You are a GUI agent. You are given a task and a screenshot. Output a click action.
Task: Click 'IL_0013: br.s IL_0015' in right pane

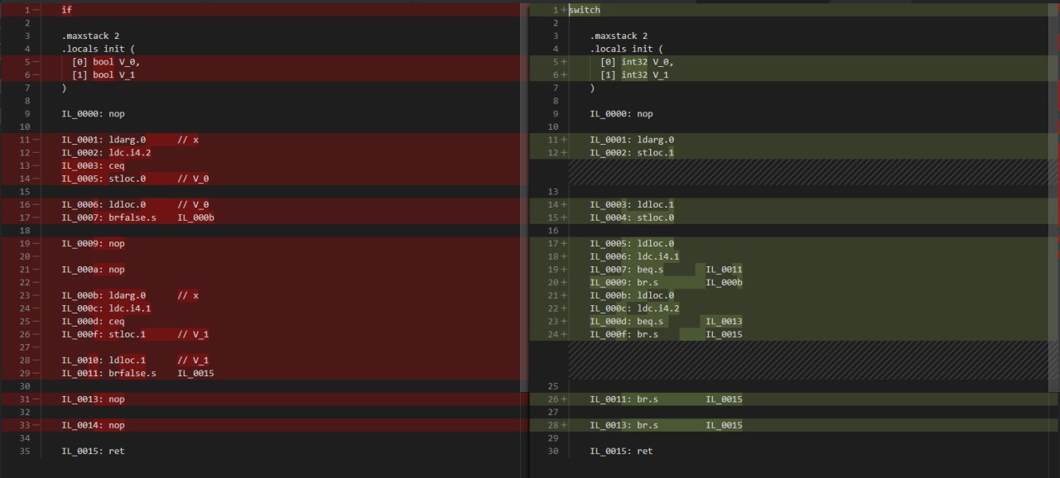point(666,425)
